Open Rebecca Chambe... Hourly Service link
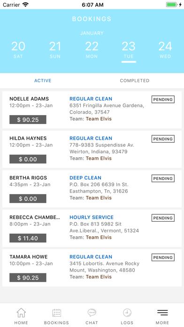184x327 pixels. click(x=92, y=218)
